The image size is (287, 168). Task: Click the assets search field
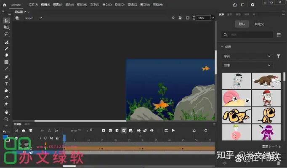pos(247,35)
